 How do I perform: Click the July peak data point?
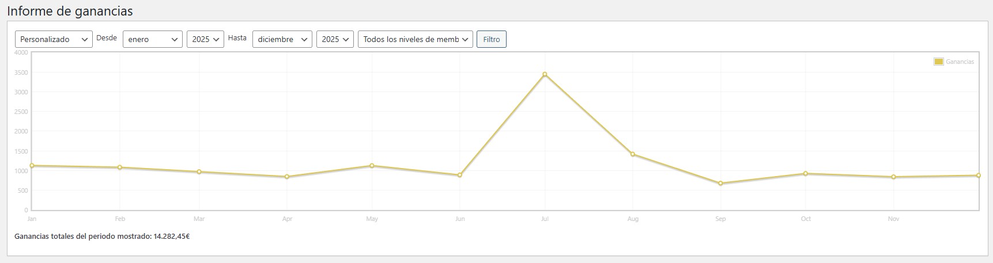click(x=545, y=74)
